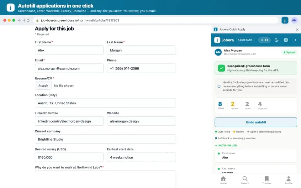The image size is (301, 188).
Task: Click the LinkedIn Profile field
Action: point(69,121)
